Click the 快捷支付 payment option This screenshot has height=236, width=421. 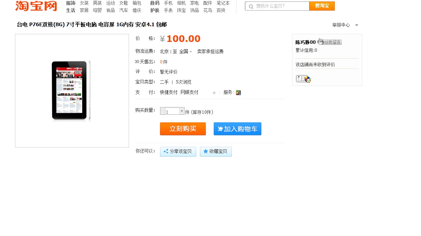click(168, 92)
